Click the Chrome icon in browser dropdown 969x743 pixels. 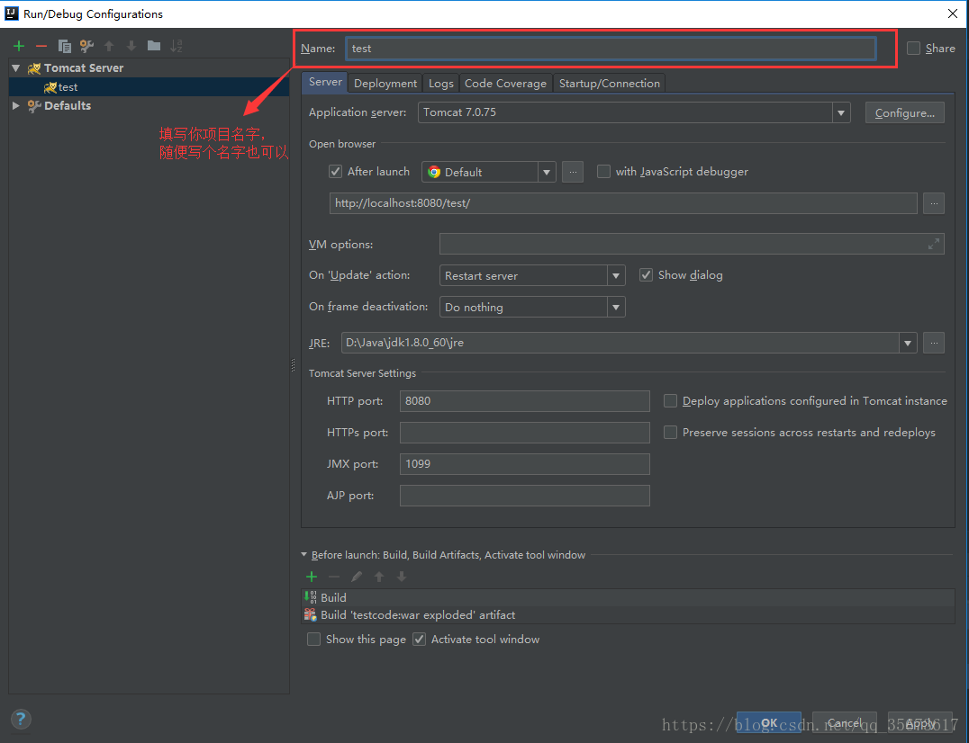click(434, 172)
